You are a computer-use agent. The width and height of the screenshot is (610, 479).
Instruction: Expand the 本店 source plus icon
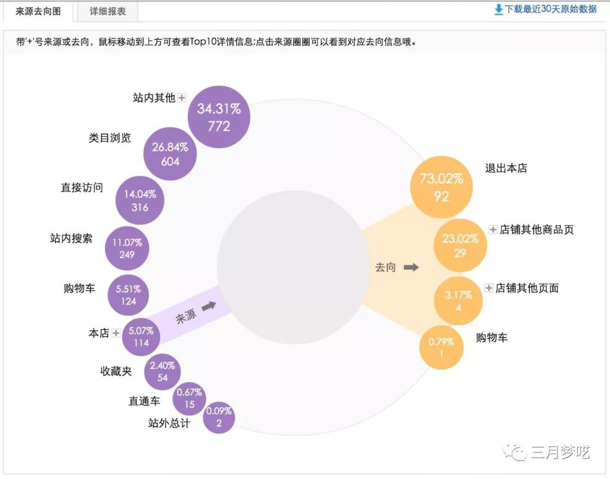116,333
